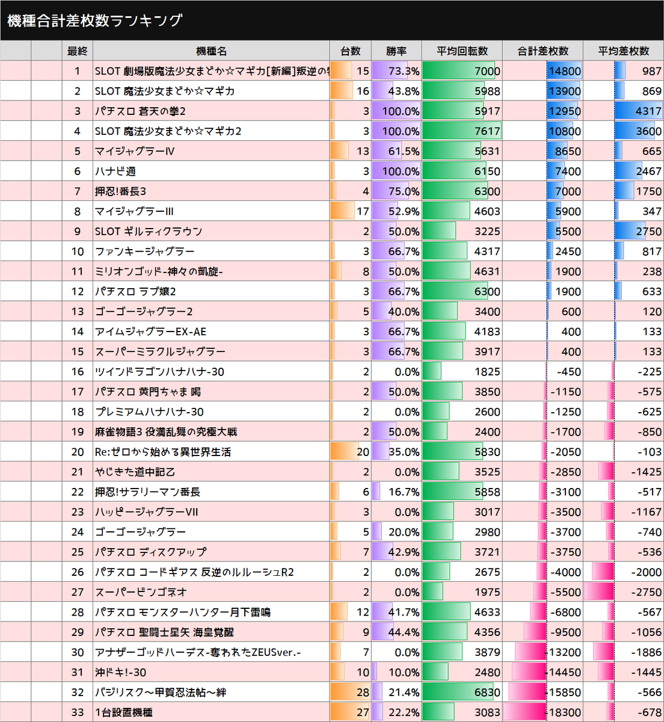Click average difference value 3600
Viewport: 664px width, 722px height.
(x=648, y=131)
